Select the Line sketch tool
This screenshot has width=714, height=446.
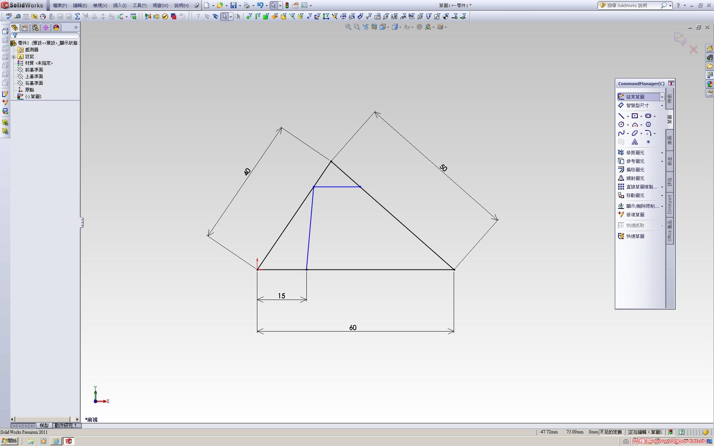pos(621,116)
